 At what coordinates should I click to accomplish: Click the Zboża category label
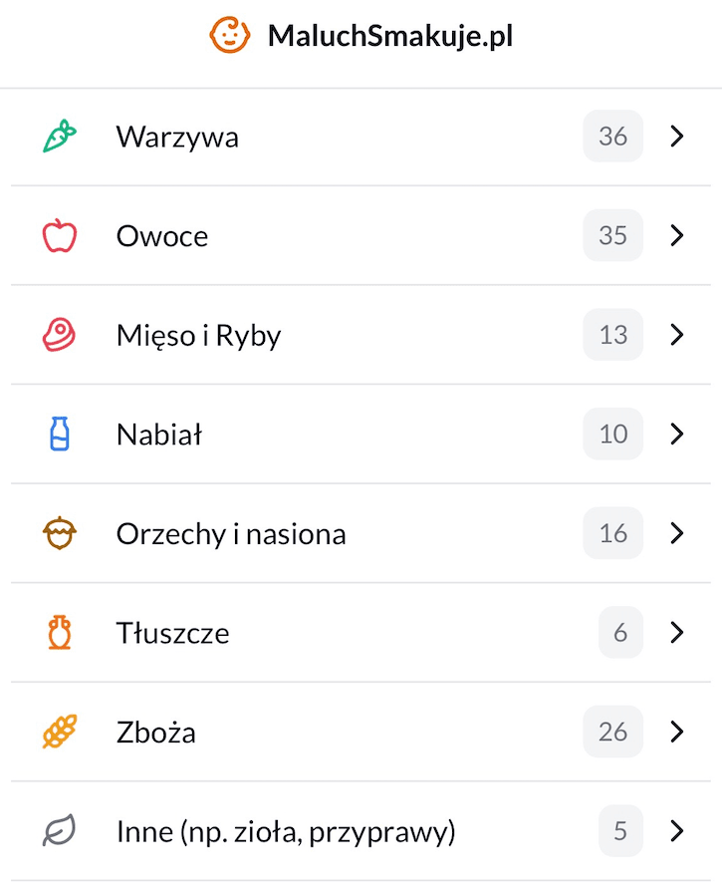[156, 733]
